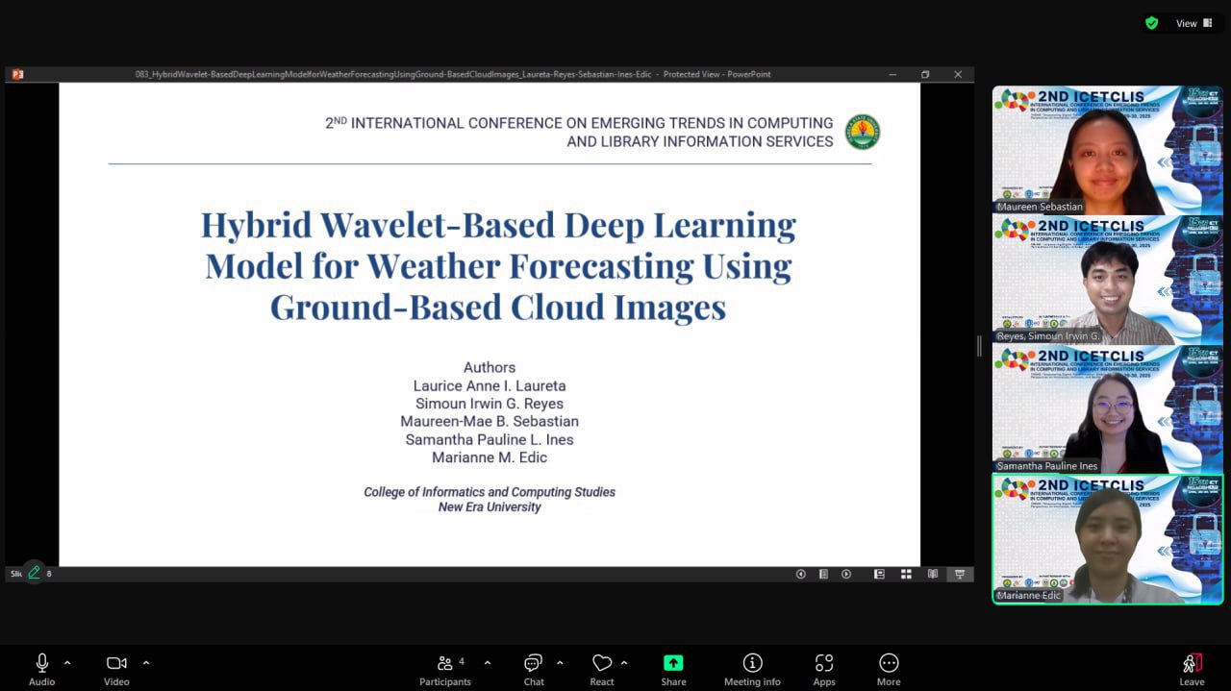Mute microphone with the Audio icon

(x=41, y=664)
